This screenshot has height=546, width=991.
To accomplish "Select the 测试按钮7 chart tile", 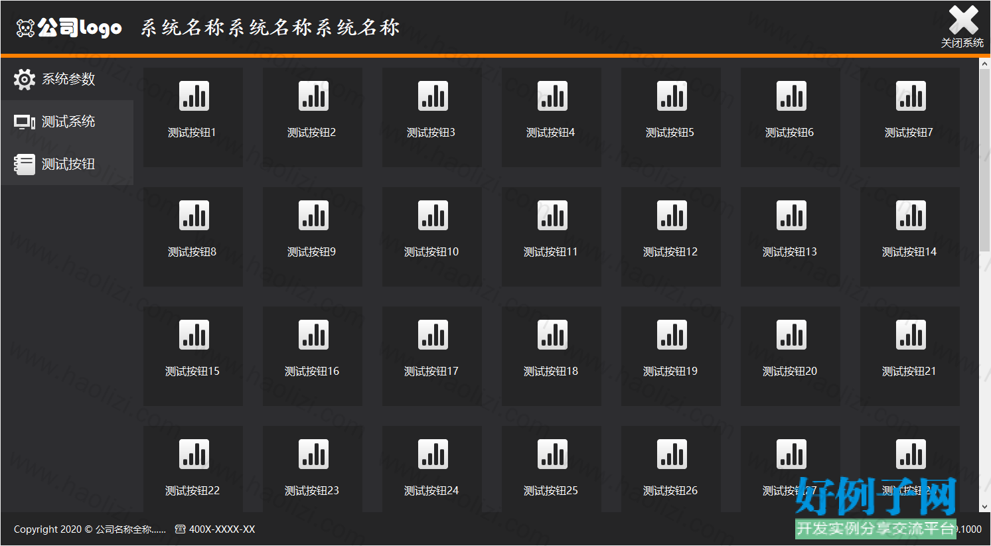I will click(x=910, y=117).
